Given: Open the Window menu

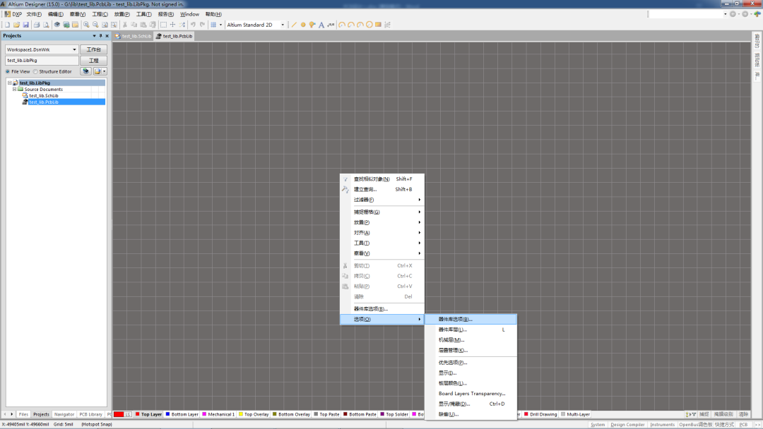Looking at the screenshot, I should [x=189, y=14].
